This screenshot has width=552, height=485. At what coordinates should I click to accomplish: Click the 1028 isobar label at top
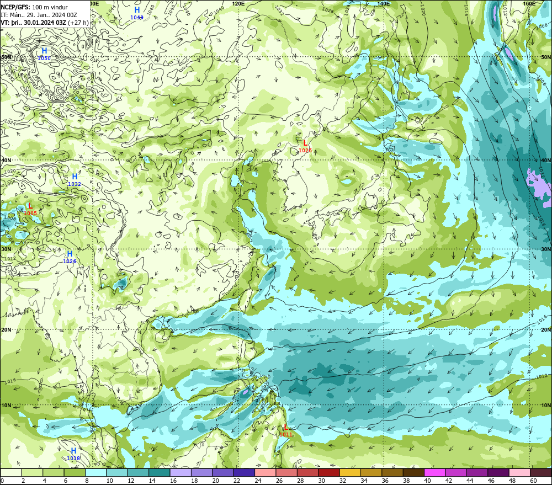(328, 10)
